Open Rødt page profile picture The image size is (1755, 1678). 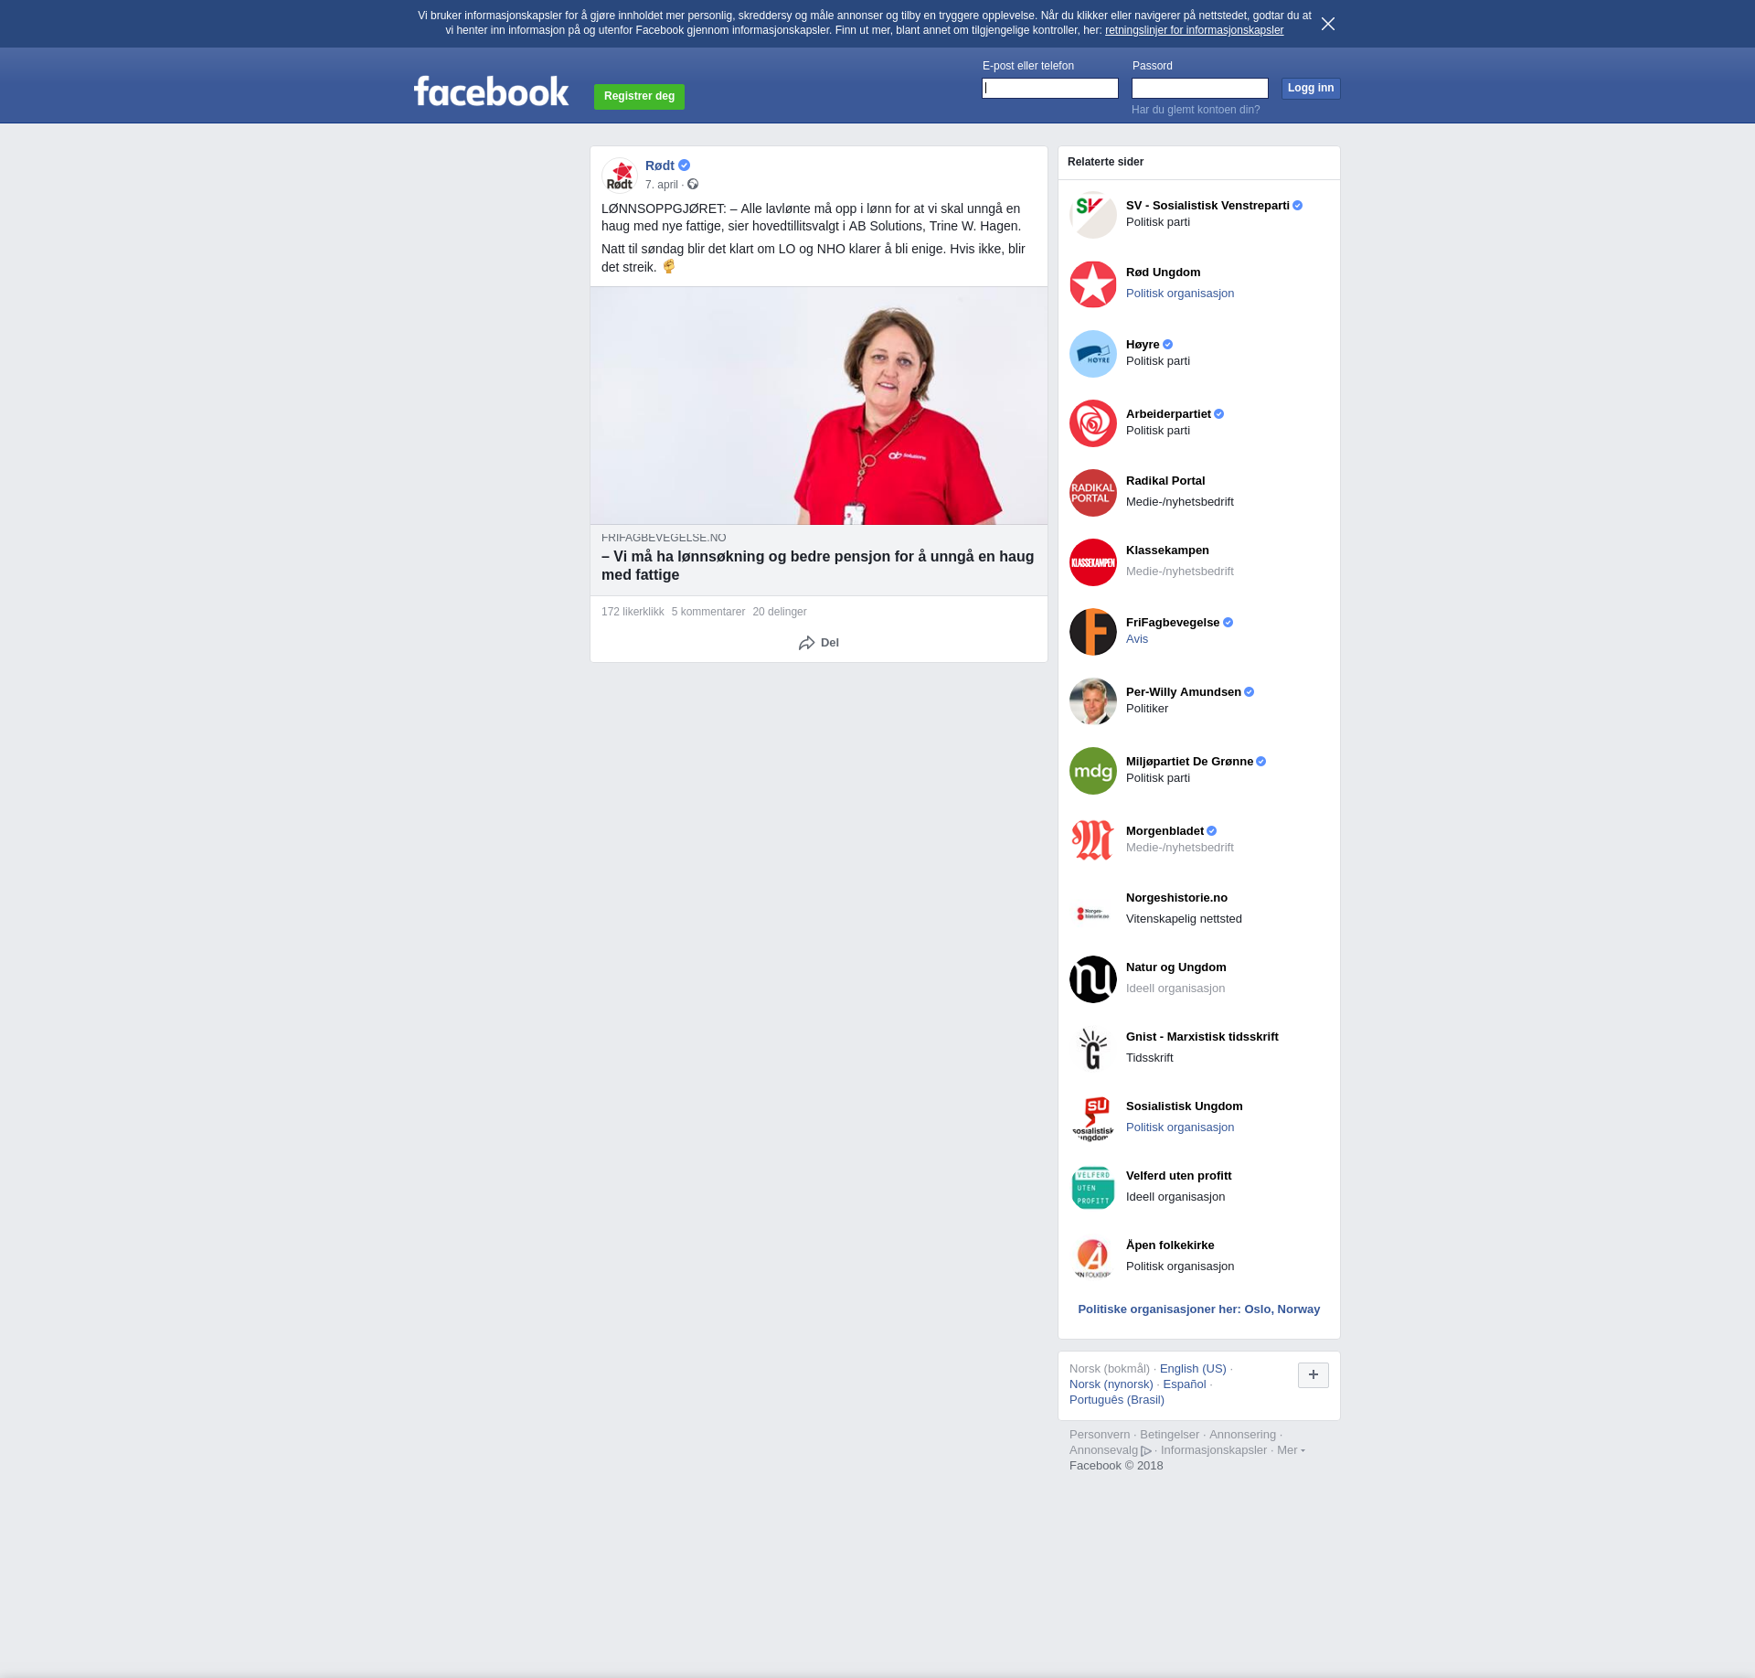pyautogui.click(x=620, y=175)
